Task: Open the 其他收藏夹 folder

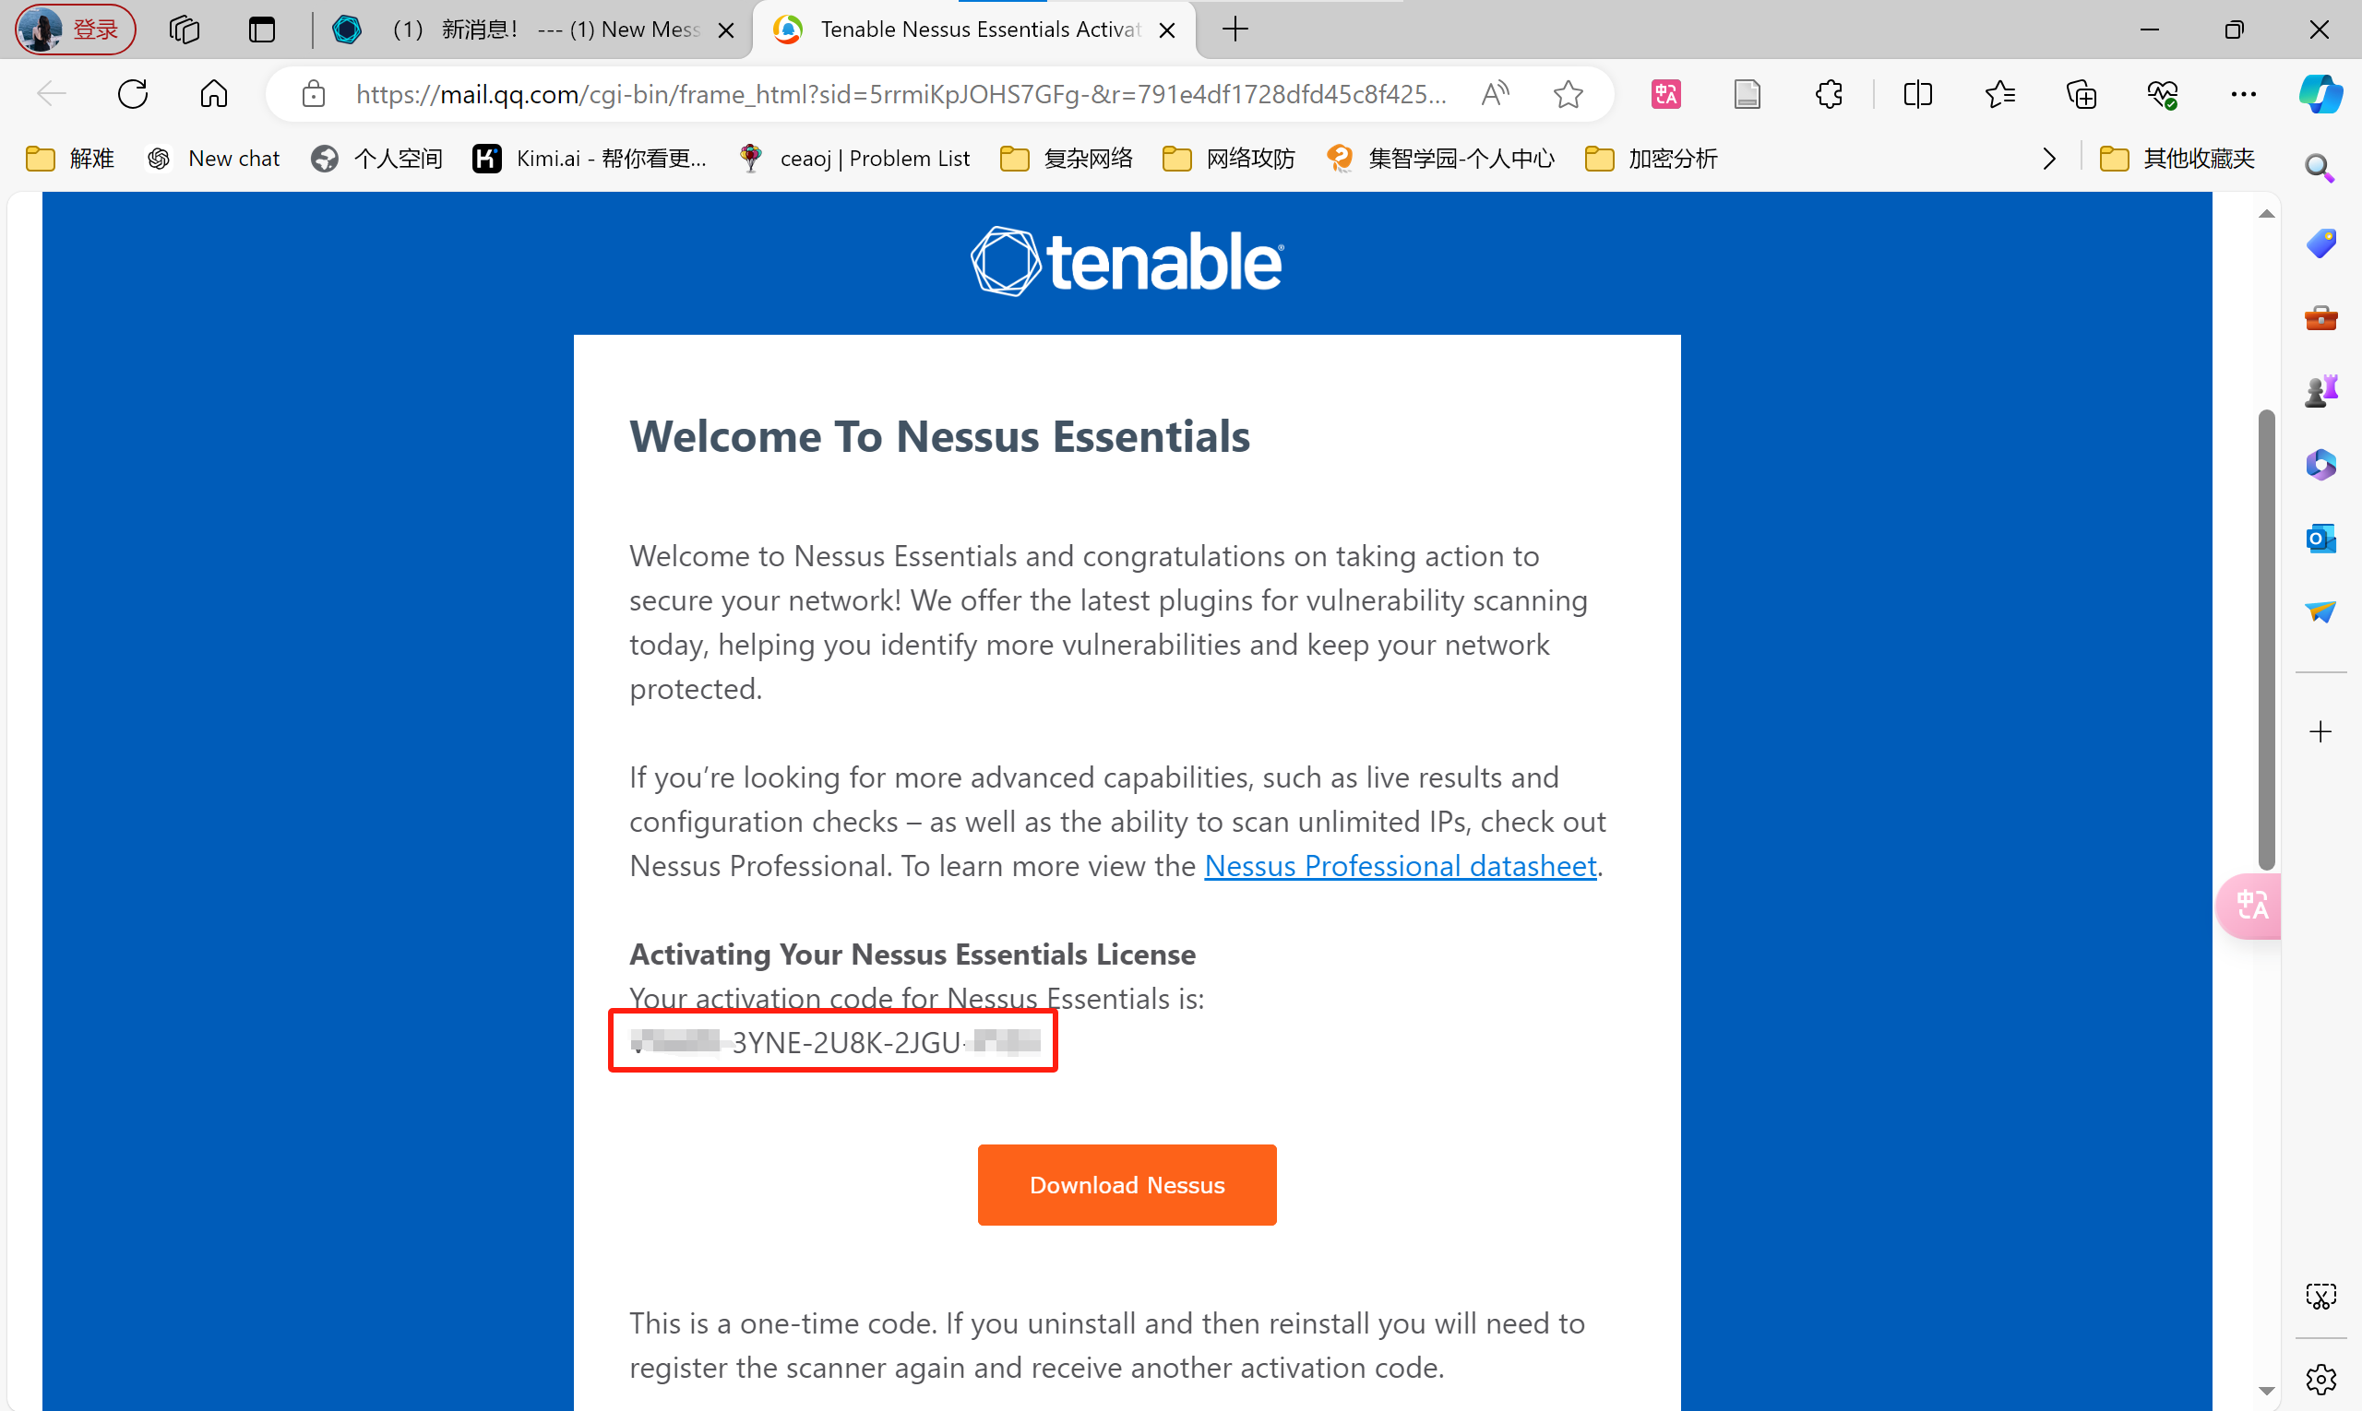Action: click(2177, 159)
